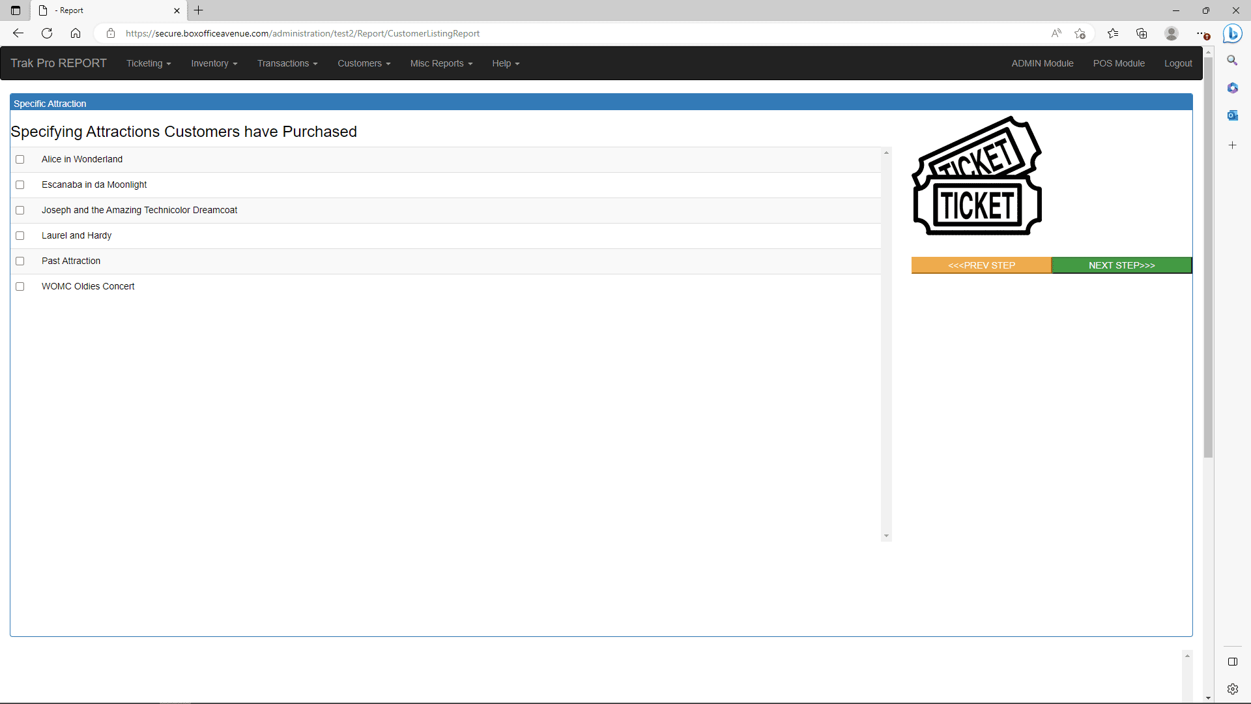Screen dimensions: 1251x704
Task: Open sidebar search magnifier icon
Action: coord(1232,61)
